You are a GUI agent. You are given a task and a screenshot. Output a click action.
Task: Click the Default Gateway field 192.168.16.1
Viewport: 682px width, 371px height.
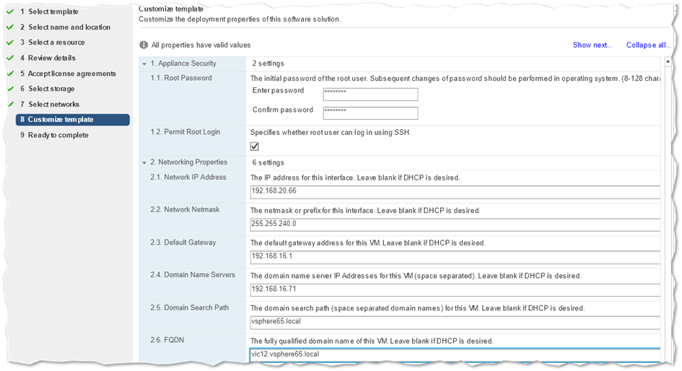(455, 257)
